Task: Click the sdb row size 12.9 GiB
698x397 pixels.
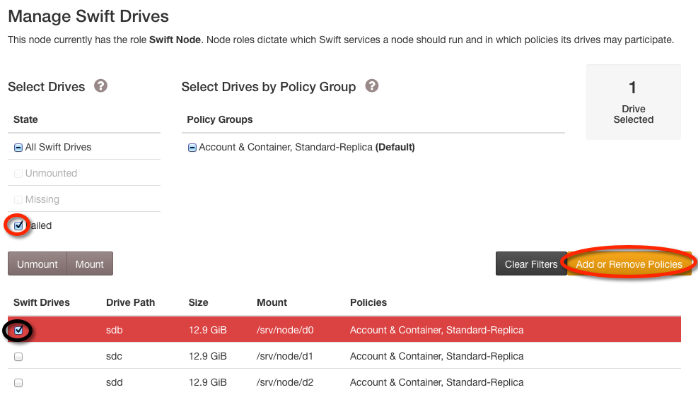Action: pos(208,330)
